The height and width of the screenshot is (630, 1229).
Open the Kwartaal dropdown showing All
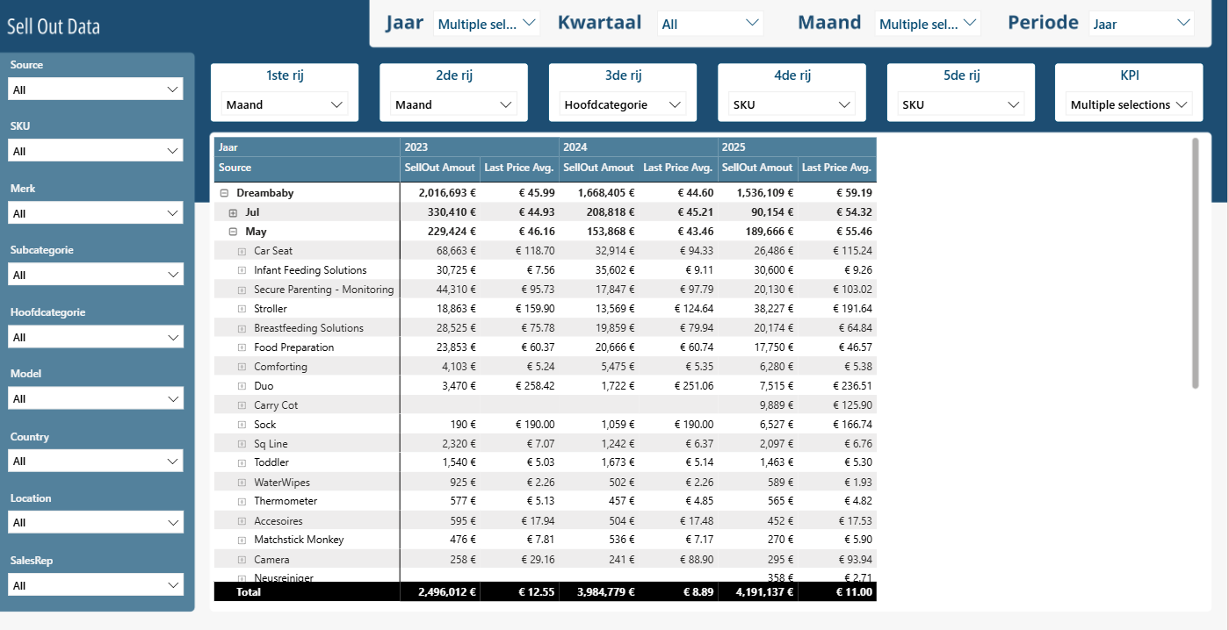coord(710,24)
